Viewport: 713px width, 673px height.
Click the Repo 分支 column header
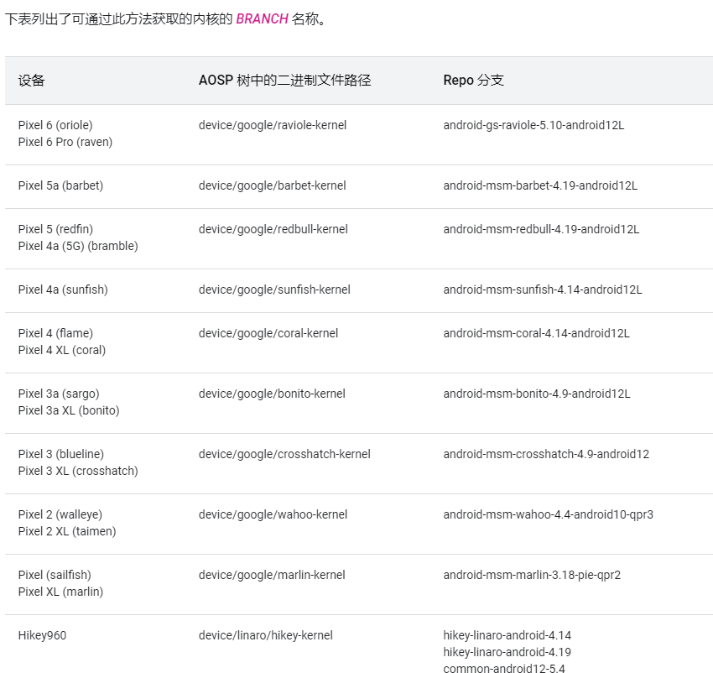[x=473, y=81]
